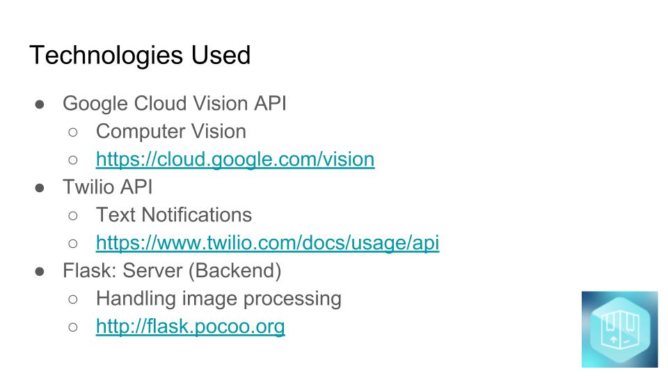Click the hollow bullet beside the Twilio link
The image size is (668, 376).
74,244
